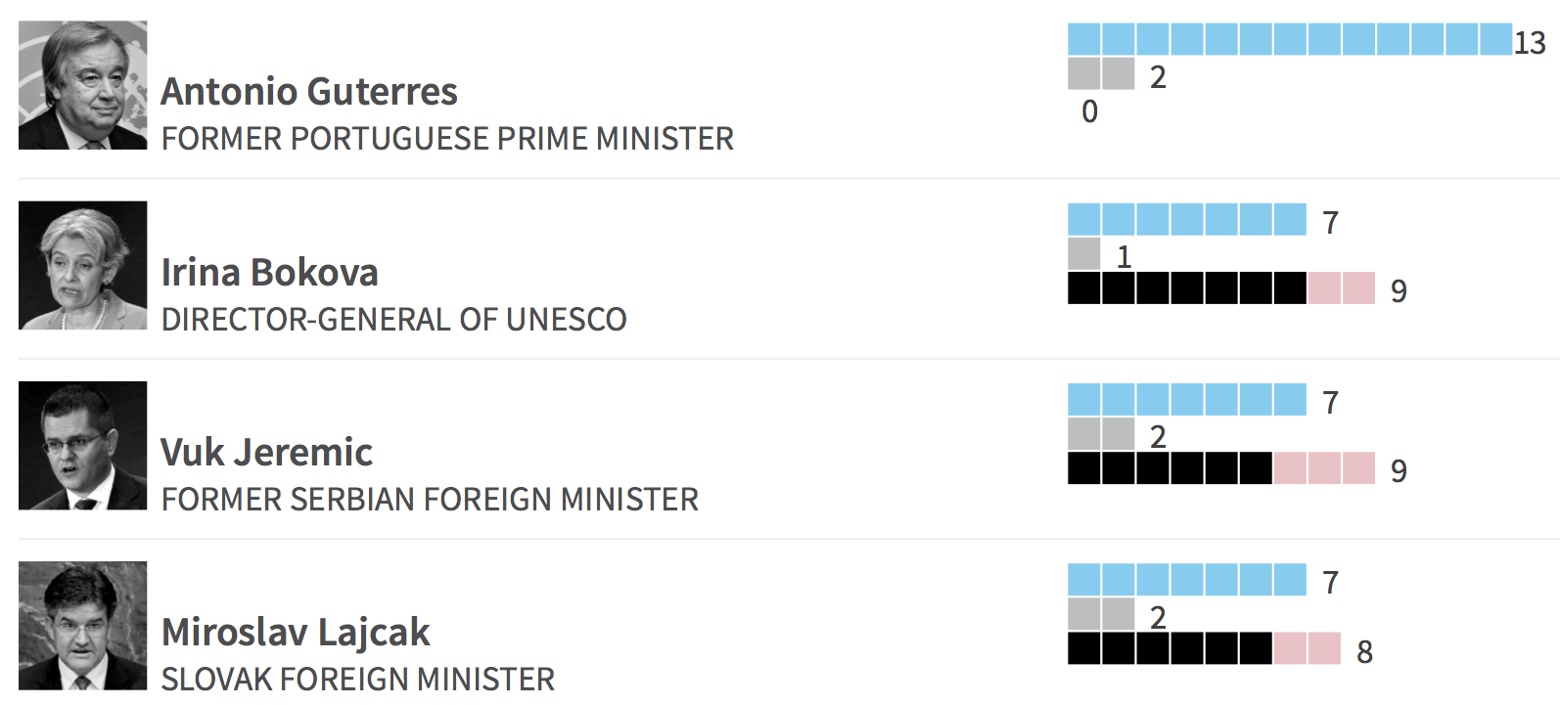
Task: Click Lajcak's black bar segment
Action: click(1170, 648)
